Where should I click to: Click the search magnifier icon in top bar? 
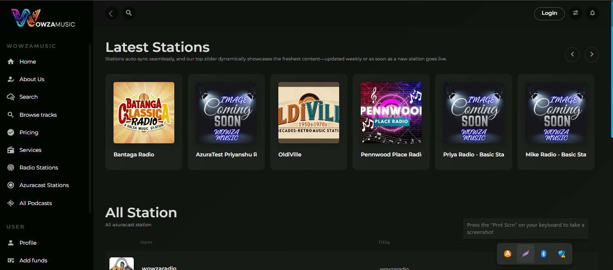[129, 13]
